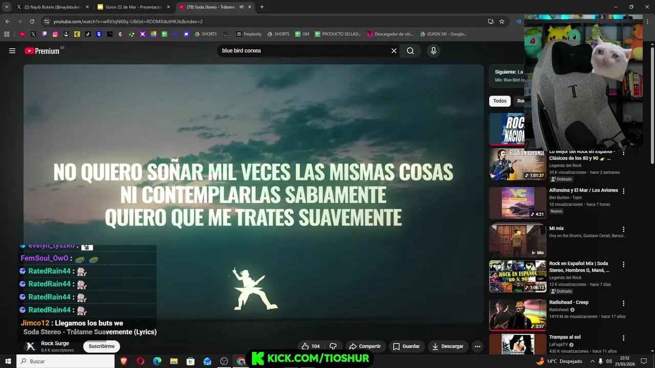Launch Opera from the taskbar
Image resolution: width=655 pixels, height=368 pixels.
[141, 361]
